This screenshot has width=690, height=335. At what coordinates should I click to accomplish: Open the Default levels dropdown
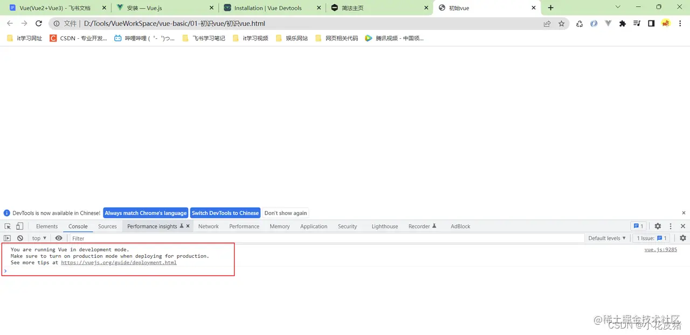(606, 238)
